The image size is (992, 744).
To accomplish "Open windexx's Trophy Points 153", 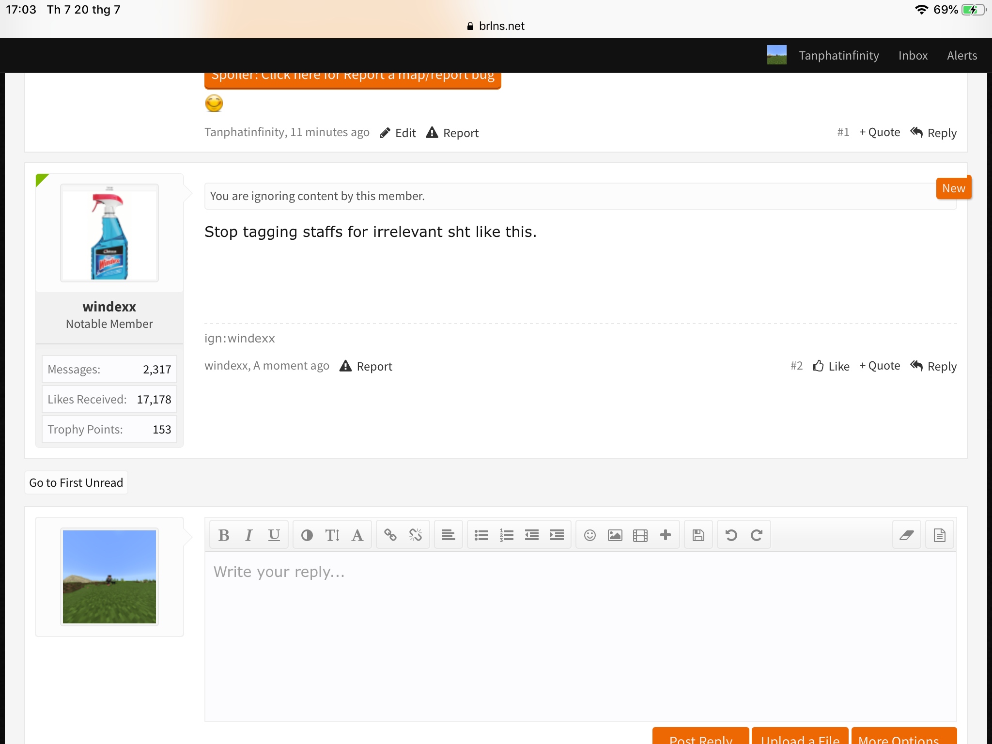I will [x=109, y=430].
